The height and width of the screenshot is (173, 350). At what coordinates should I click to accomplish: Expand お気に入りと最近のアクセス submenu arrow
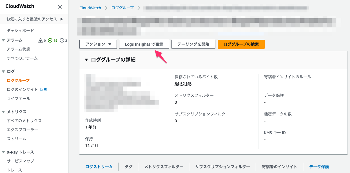click(61, 19)
